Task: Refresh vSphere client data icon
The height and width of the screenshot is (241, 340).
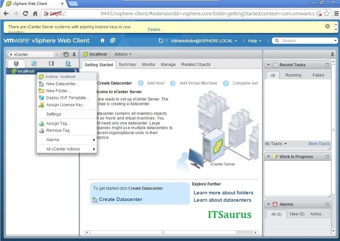Action: (161, 41)
